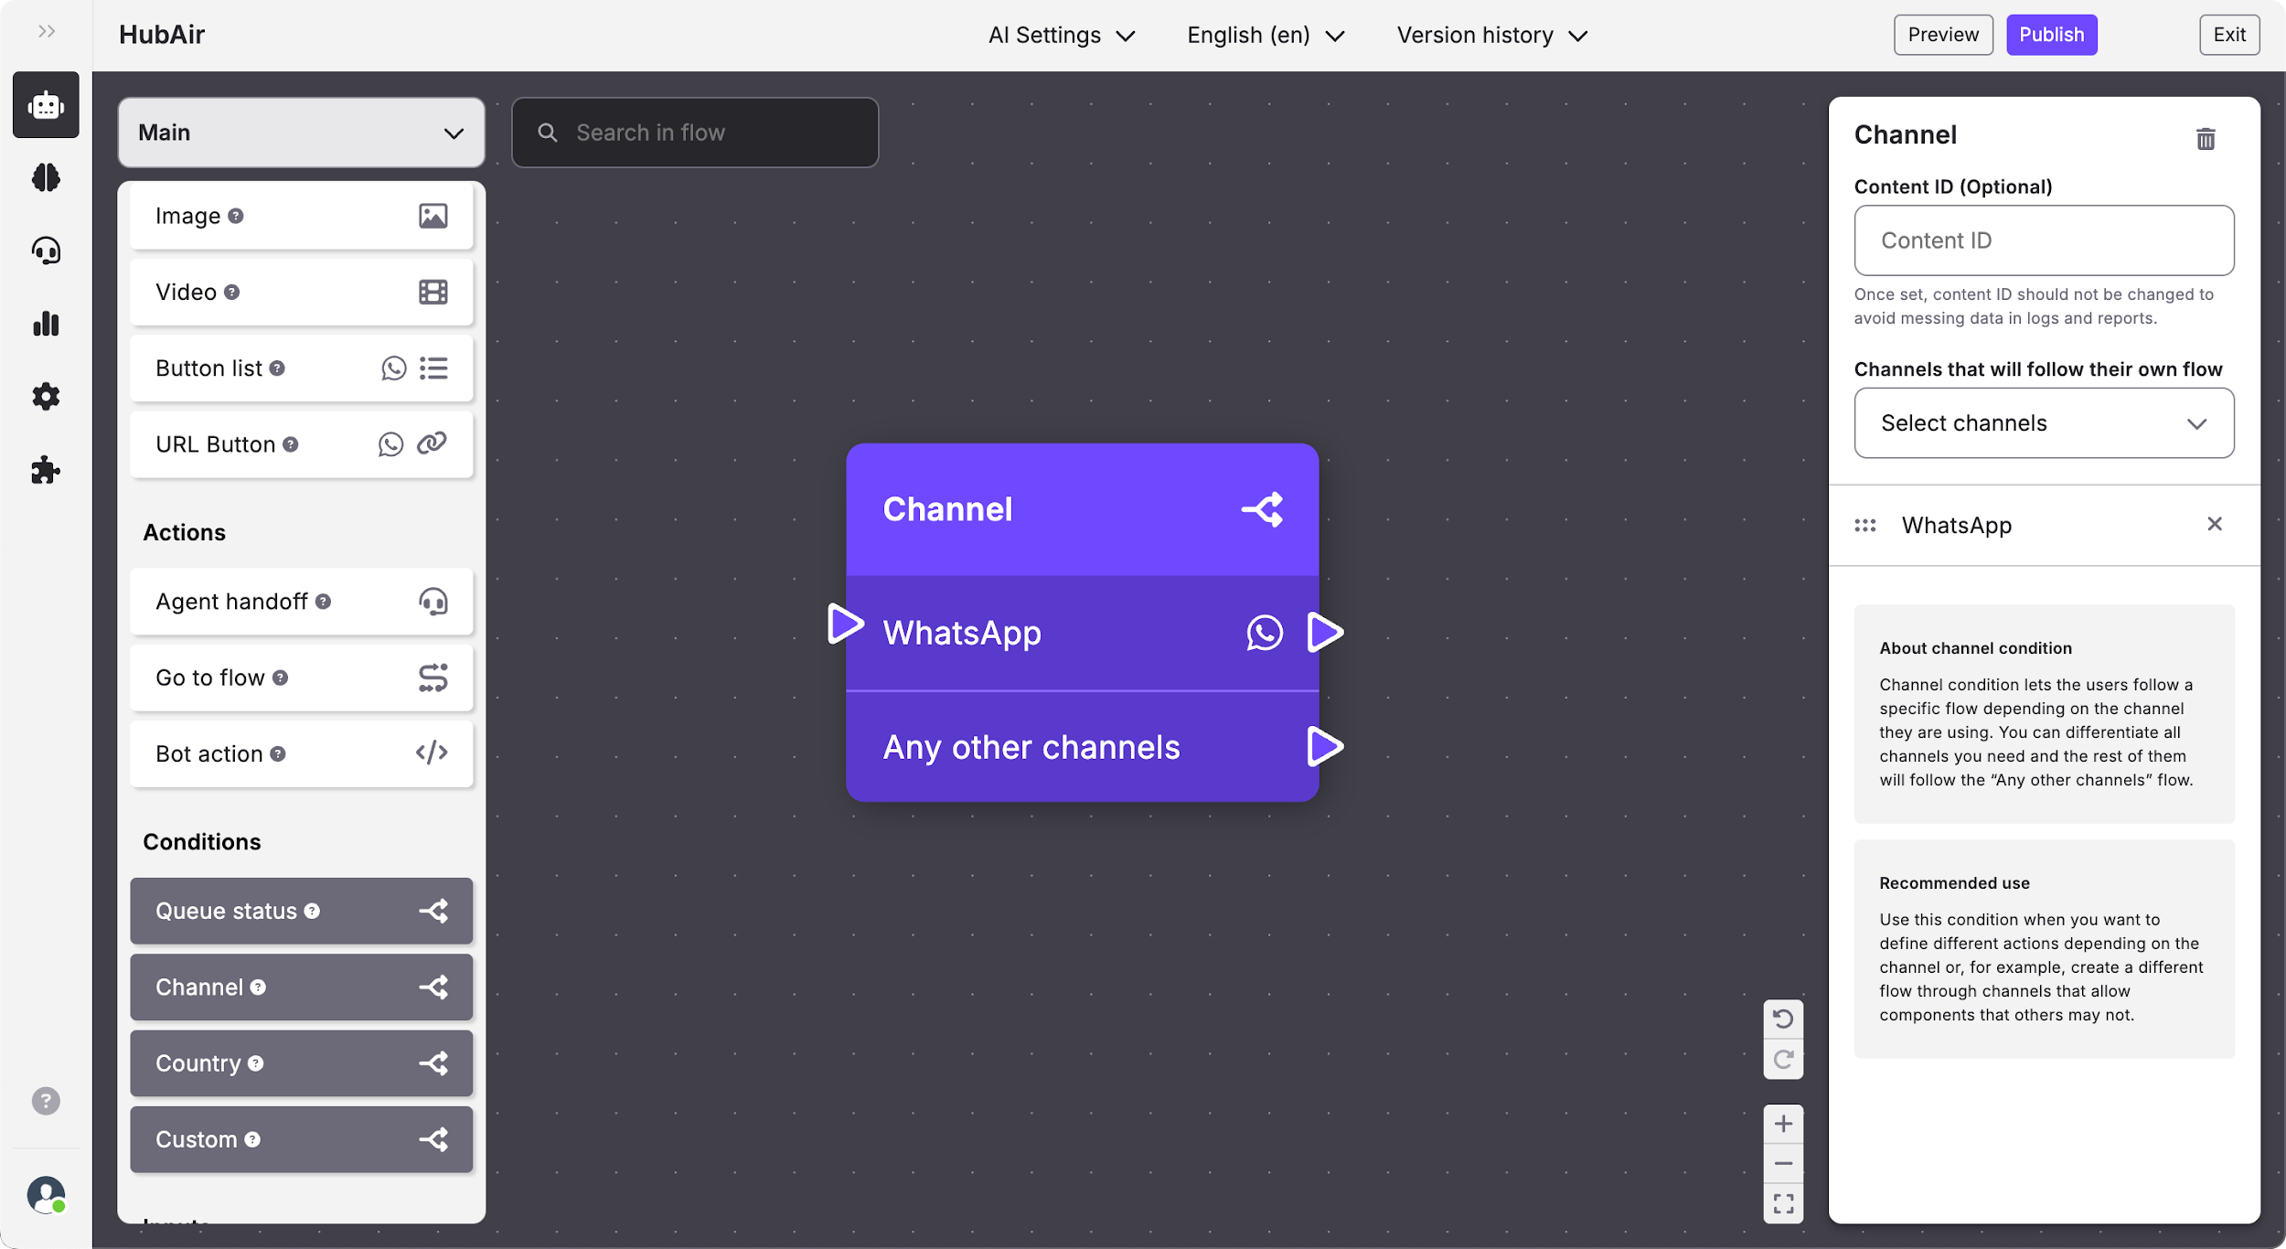The height and width of the screenshot is (1249, 2286).
Task: Open the puzzle piece integrations icon
Action: [46, 471]
